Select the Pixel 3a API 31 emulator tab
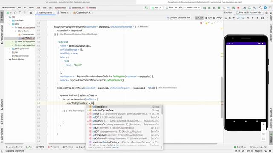Viewport: 273px width, 153px height. 249,13
